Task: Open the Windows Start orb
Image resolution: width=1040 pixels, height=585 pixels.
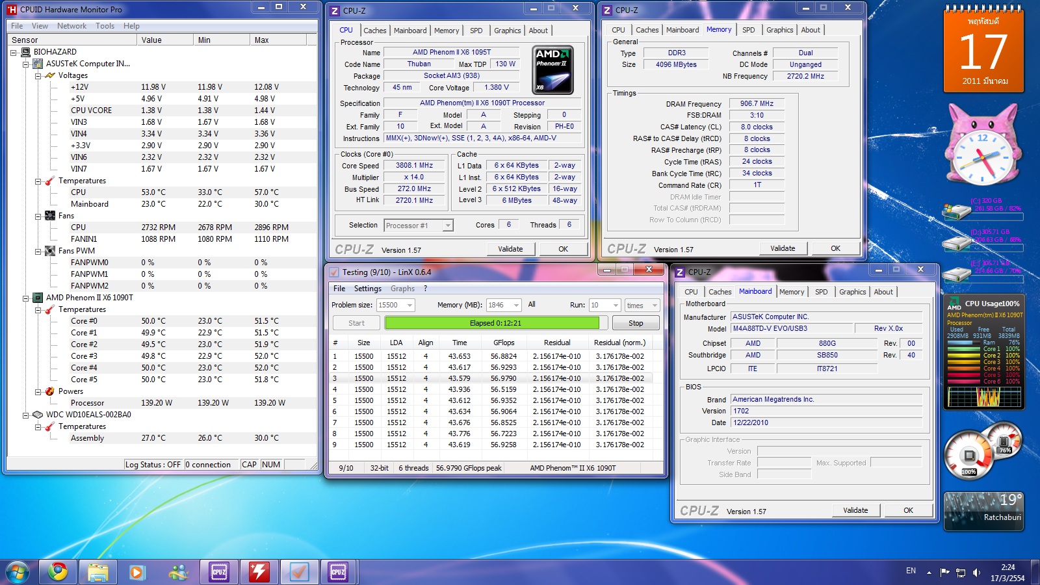Action: [18, 573]
